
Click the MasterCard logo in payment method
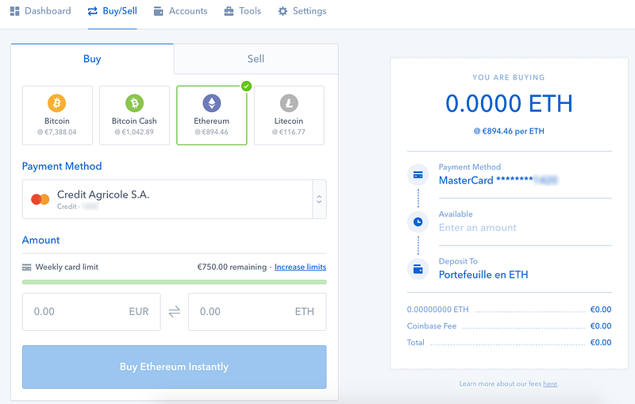pyautogui.click(x=40, y=199)
